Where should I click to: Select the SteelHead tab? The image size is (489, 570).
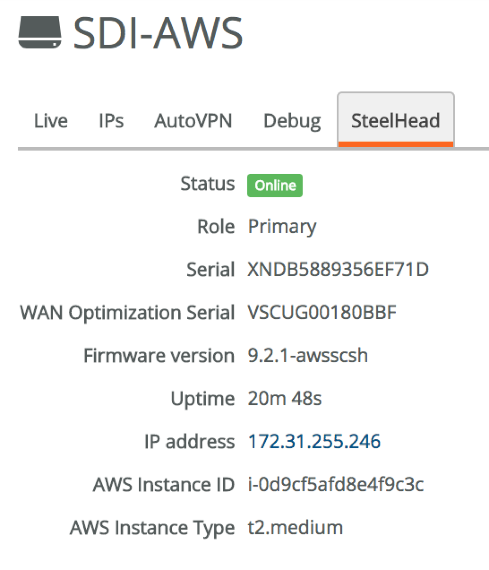395,121
